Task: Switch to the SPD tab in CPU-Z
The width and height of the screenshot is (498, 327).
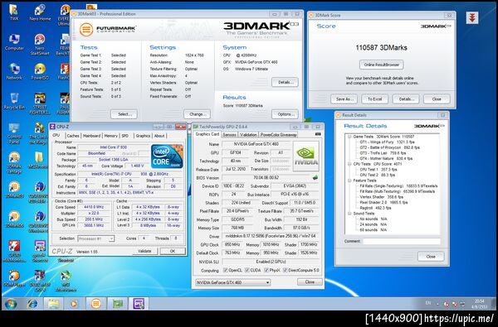Action: tap(125, 136)
